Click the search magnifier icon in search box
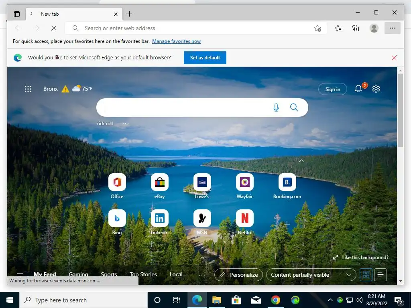Screen dimensions: 411x308 click(x=294, y=107)
